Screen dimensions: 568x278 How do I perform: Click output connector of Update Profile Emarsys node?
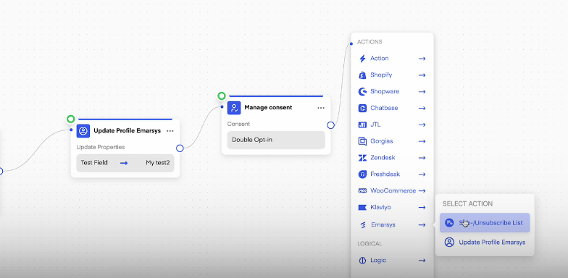(180, 148)
